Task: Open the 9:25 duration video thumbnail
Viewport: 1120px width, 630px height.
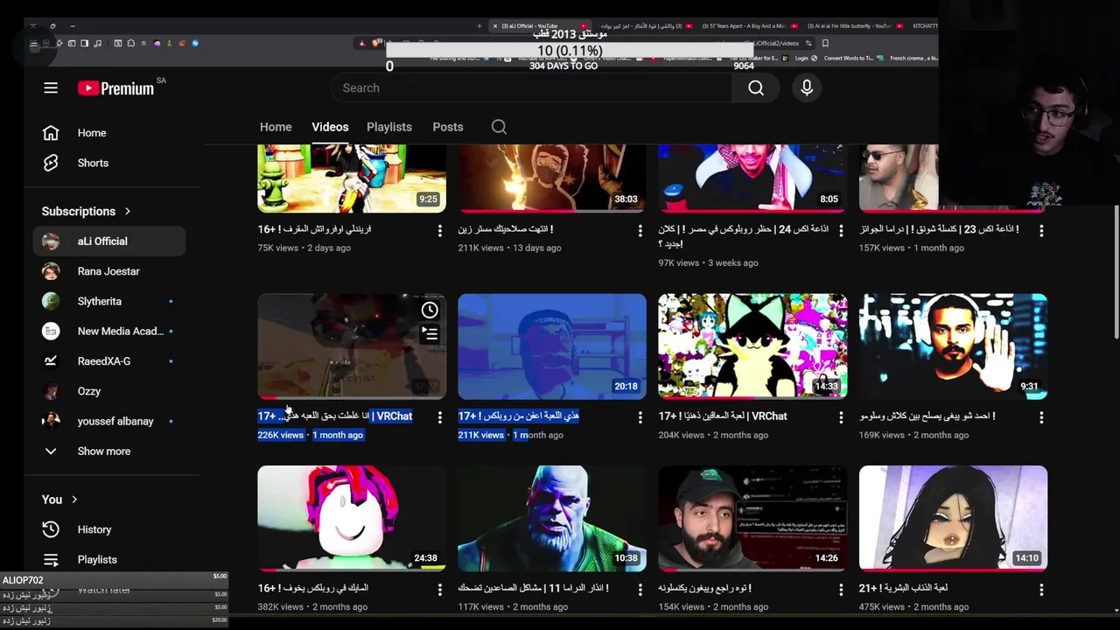Action: click(352, 179)
